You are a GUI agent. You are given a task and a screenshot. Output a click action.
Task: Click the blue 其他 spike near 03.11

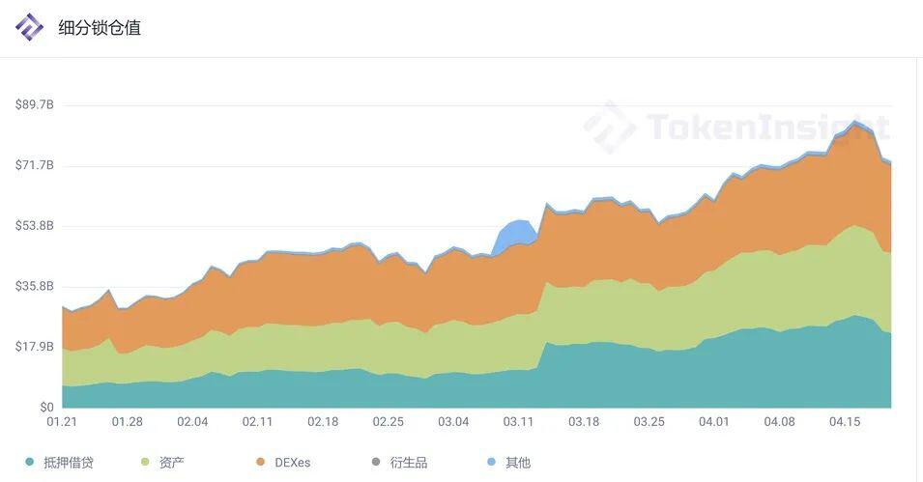516,233
